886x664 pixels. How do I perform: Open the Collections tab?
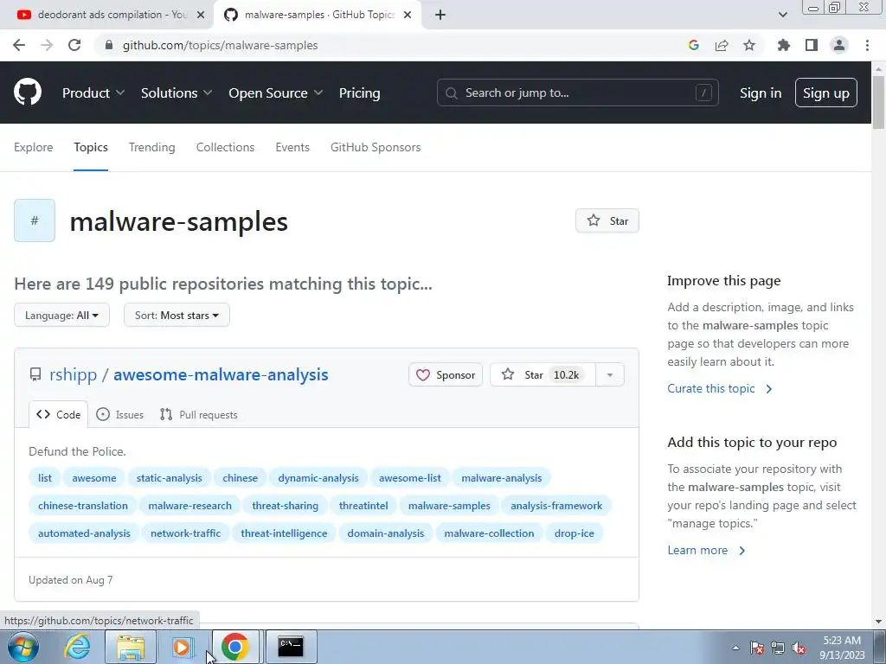point(226,147)
